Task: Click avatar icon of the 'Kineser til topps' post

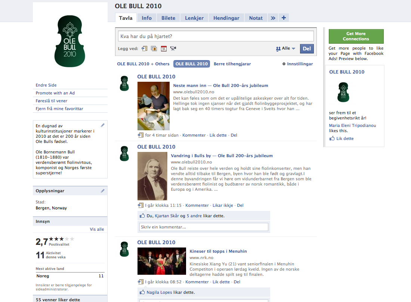Action: click(124, 249)
